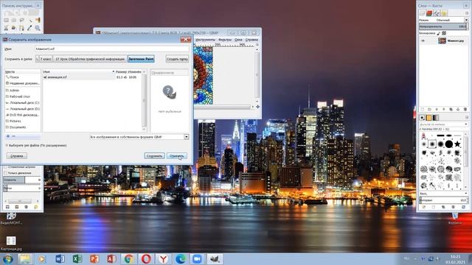The image size is (472, 265).
Task: Select the Rectangle Select tool in toolbox
Action: pyautogui.click(x=6, y=20)
